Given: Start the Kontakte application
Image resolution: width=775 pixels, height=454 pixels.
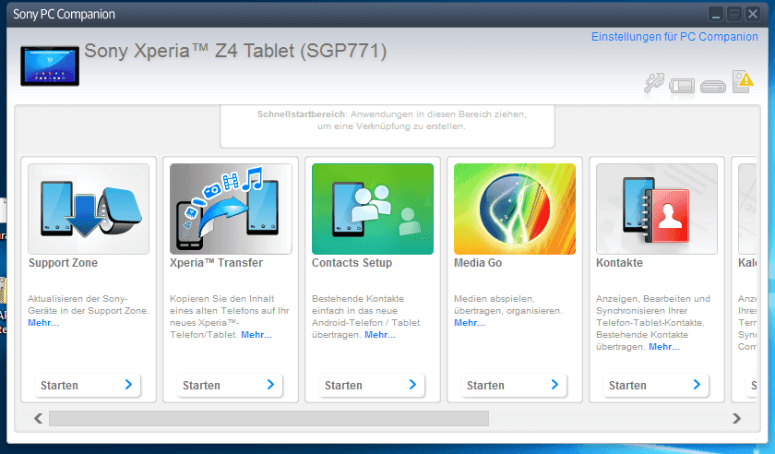Looking at the screenshot, I should [x=655, y=386].
